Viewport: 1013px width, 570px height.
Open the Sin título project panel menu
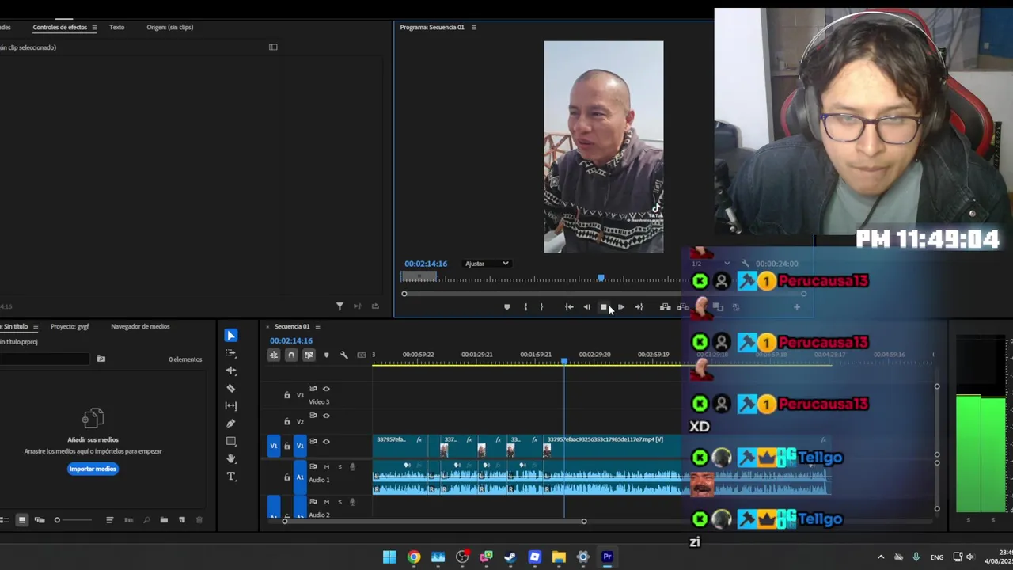pyautogui.click(x=35, y=327)
